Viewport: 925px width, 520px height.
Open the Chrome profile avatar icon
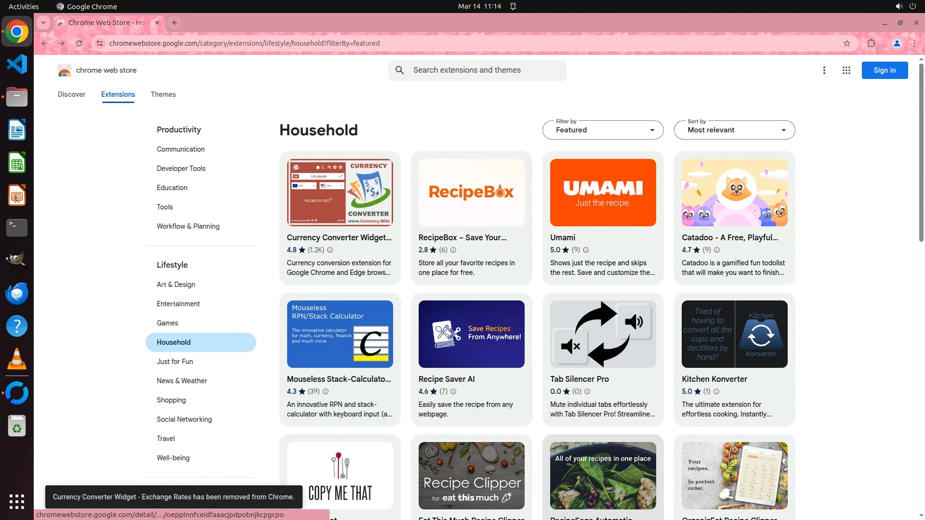[897, 43]
